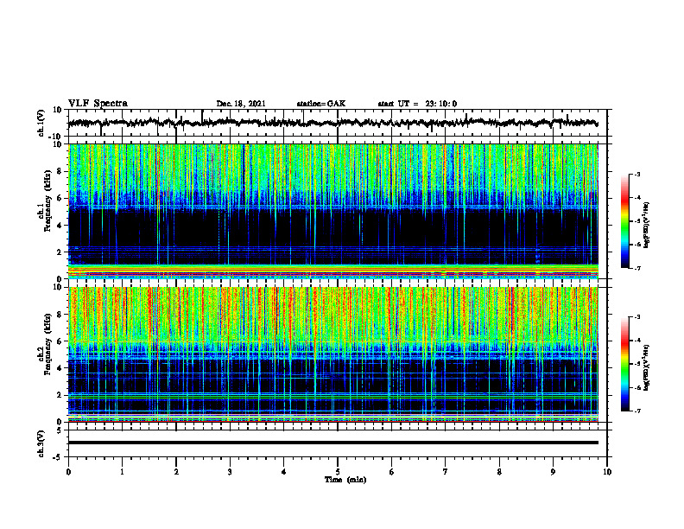Click the ch.1 spectrogram panel
This screenshot has height=529, width=684.
[x=333, y=211]
